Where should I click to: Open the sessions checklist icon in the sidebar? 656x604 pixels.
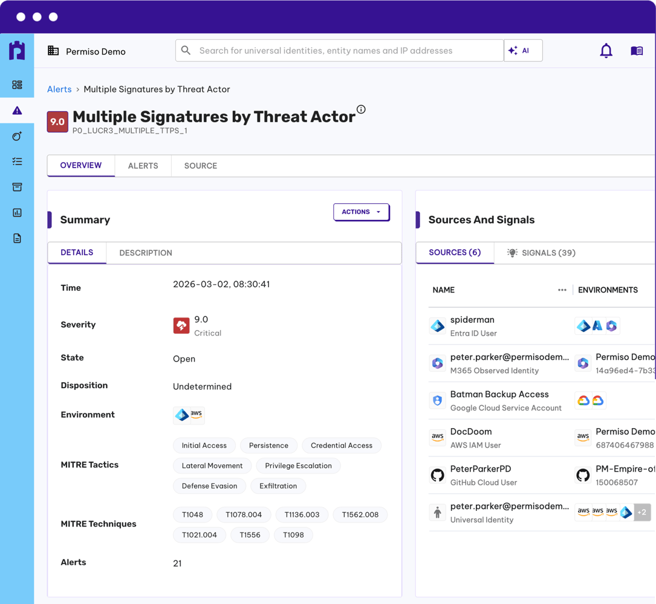pyautogui.click(x=17, y=161)
